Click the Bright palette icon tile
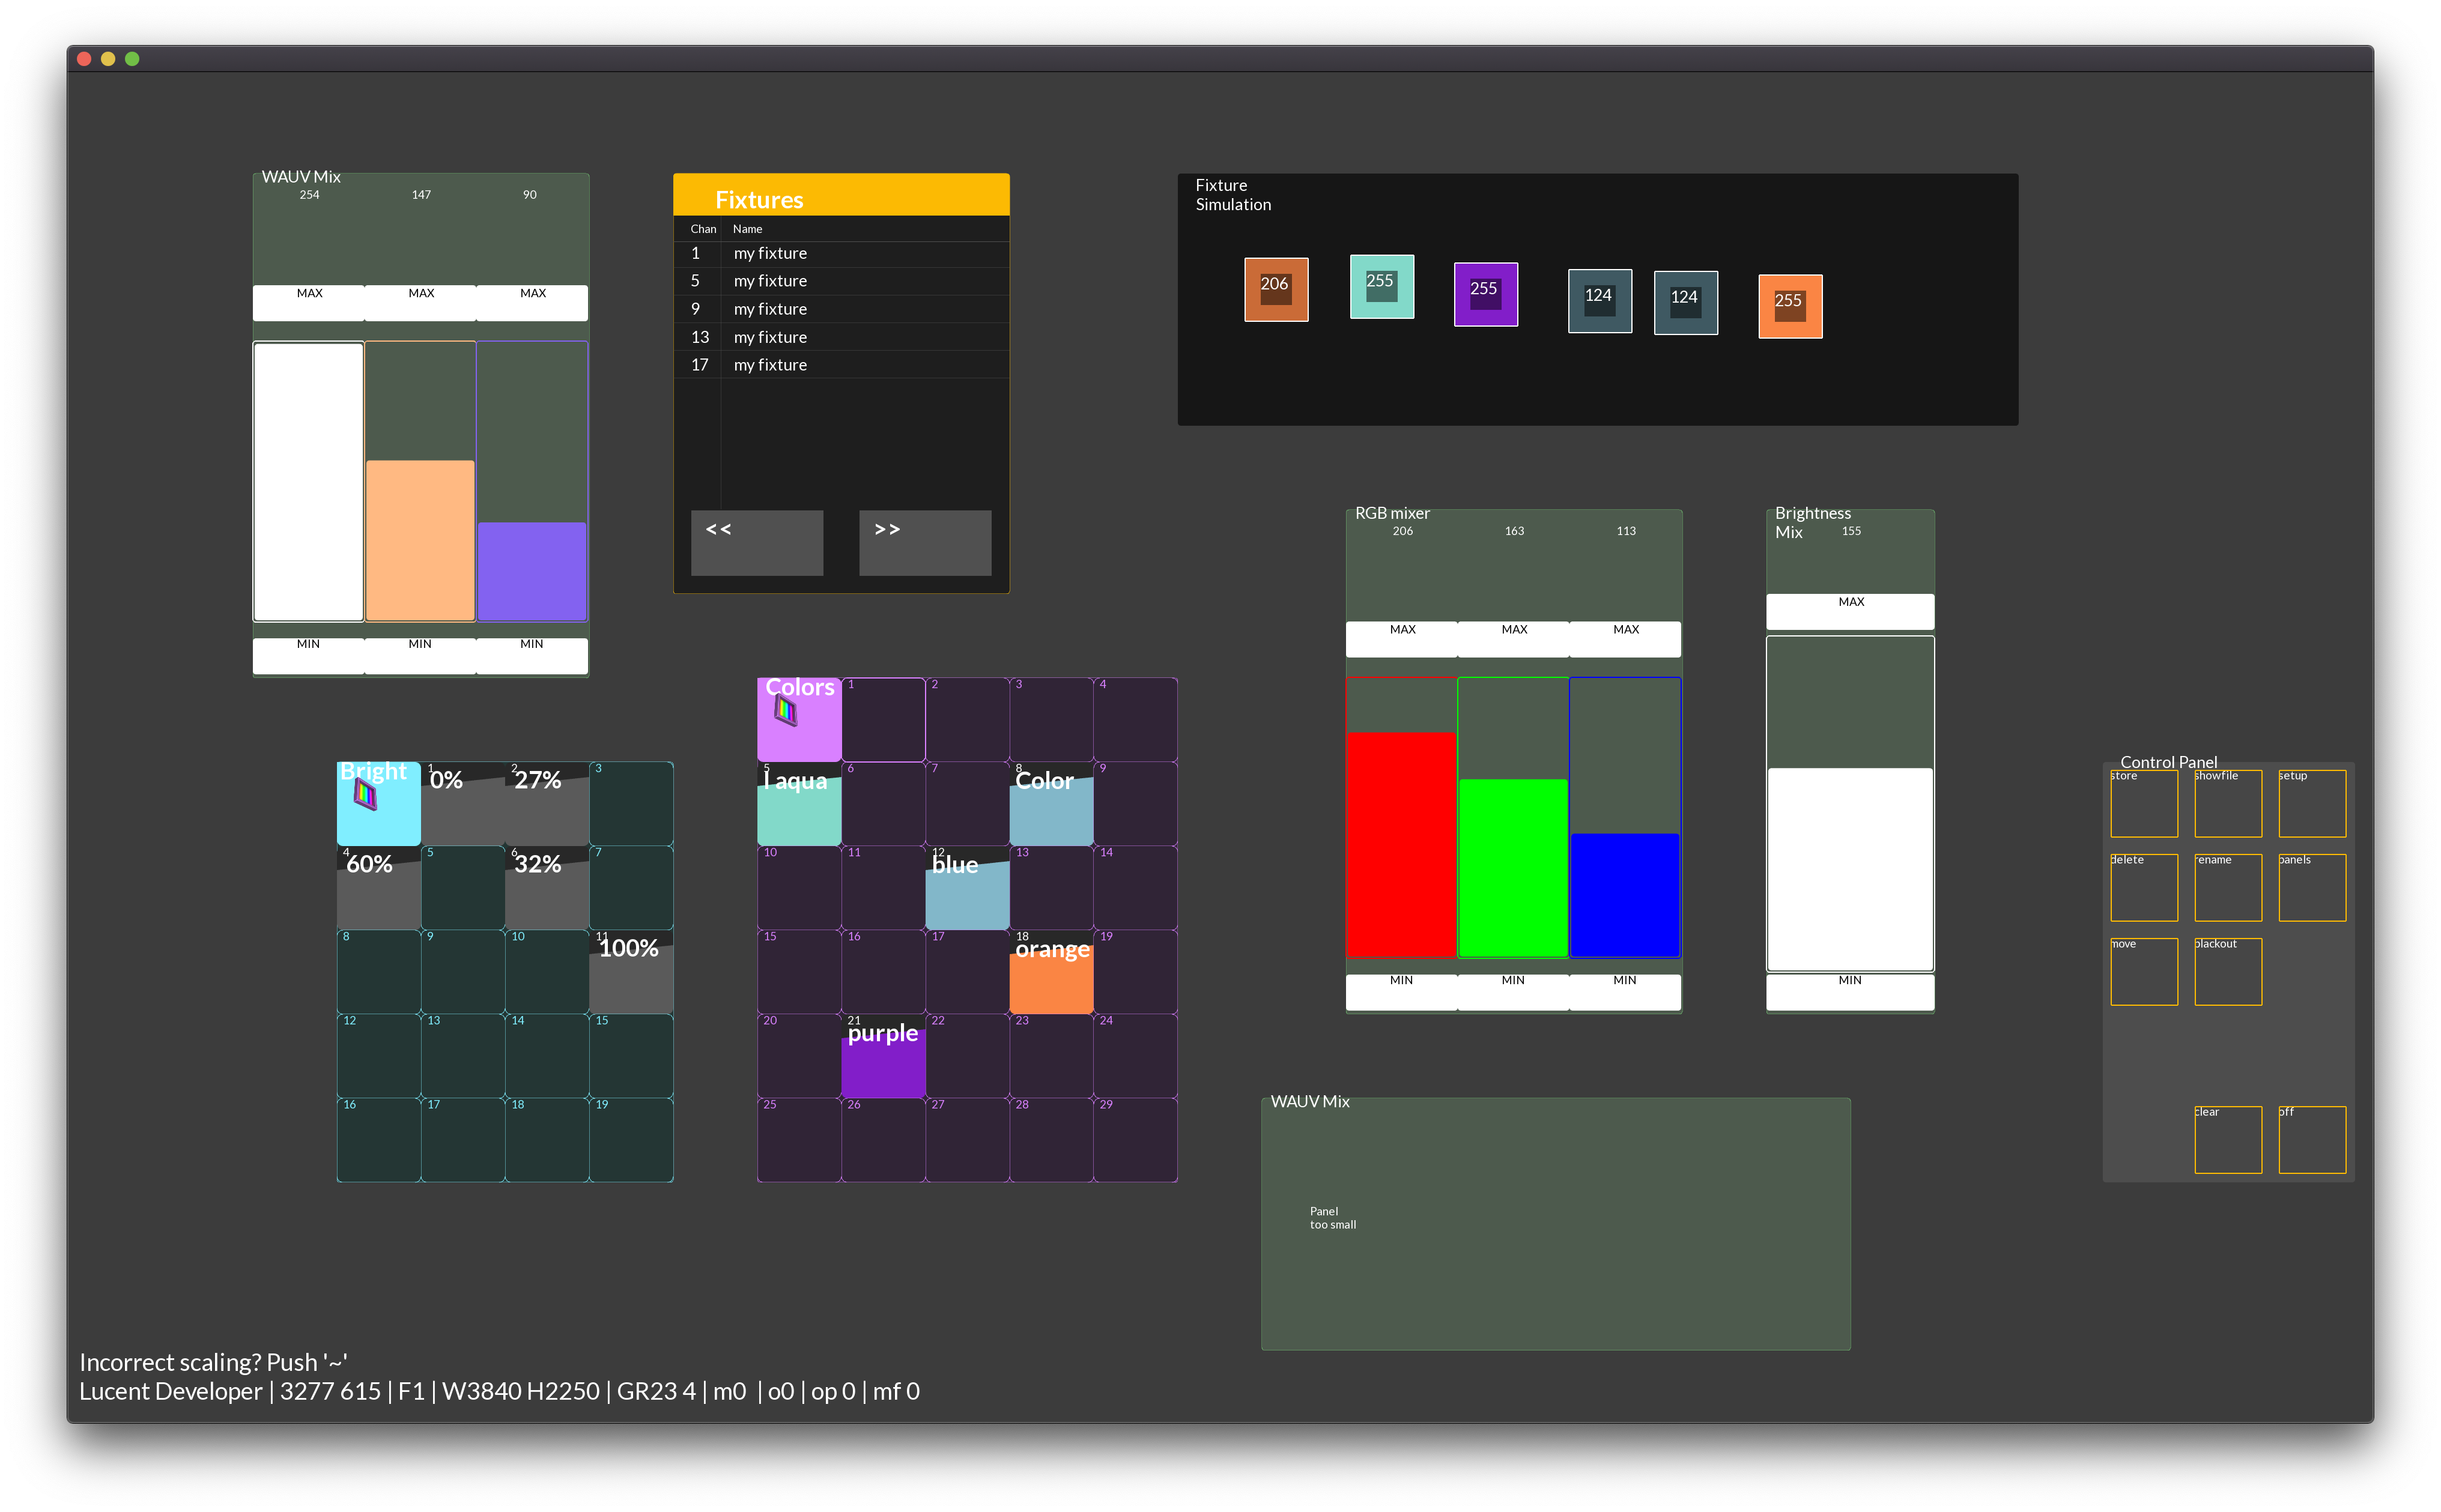The height and width of the screenshot is (1512, 2441). point(378,804)
